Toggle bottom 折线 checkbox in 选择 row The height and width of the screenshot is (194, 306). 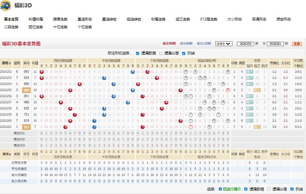point(292,189)
